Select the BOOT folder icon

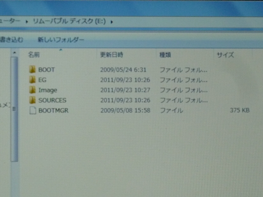point(32,69)
